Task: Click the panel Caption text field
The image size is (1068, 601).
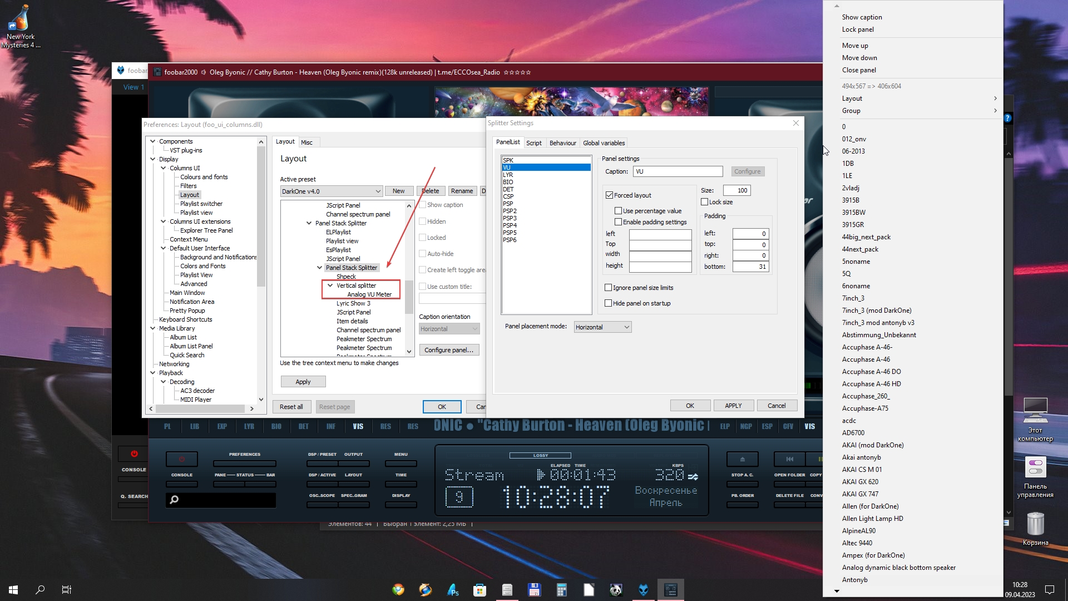Action: [x=678, y=171]
